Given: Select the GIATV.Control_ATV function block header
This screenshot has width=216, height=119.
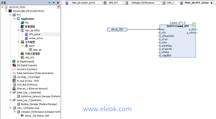Looking at the screenshot, I should 178,26.
